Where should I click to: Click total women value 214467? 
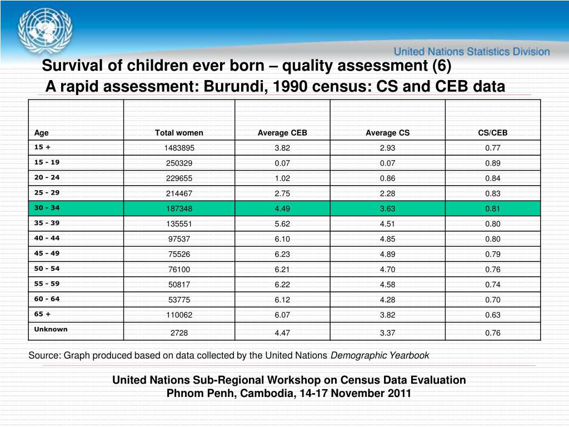[179, 194]
